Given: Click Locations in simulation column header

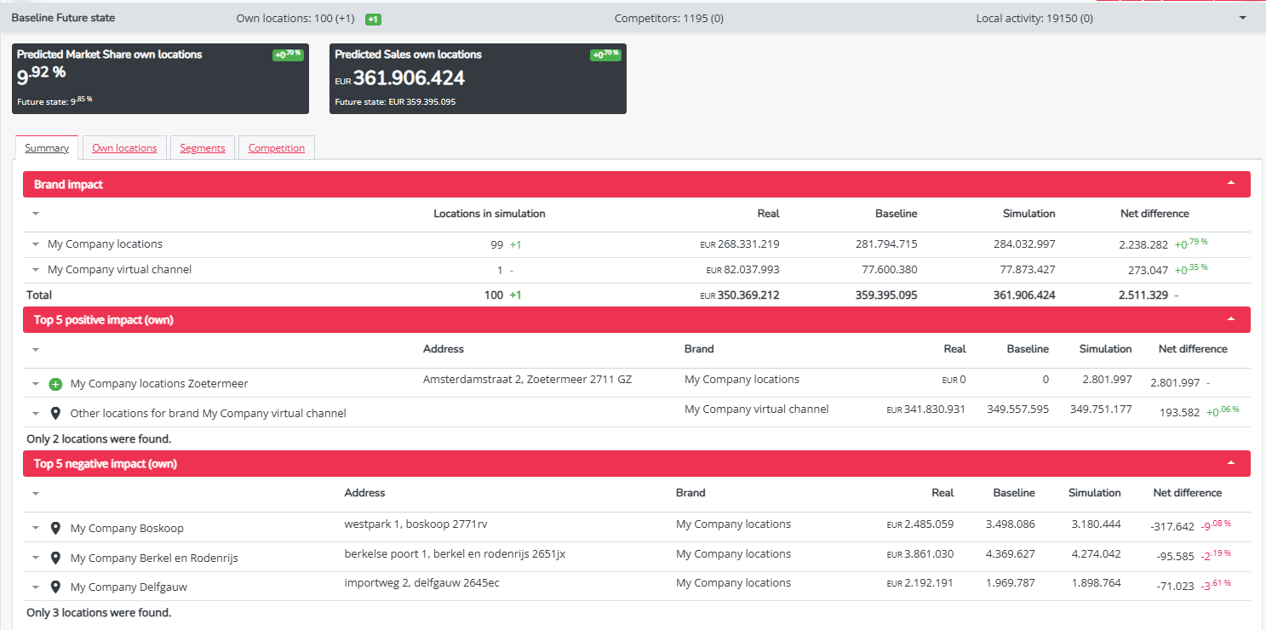Looking at the screenshot, I should point(490,214).
